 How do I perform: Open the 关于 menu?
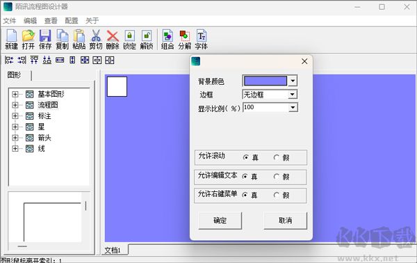(x=92, y=20)
